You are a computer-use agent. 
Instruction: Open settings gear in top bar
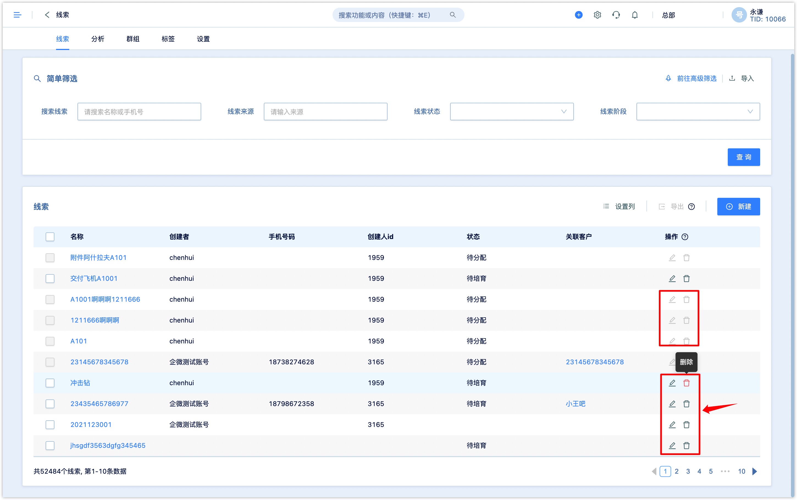(x=597, y=15)
